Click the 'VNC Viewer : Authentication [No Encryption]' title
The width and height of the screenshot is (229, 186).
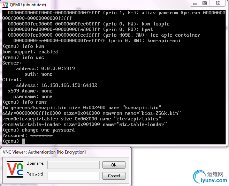coord(44,152)
